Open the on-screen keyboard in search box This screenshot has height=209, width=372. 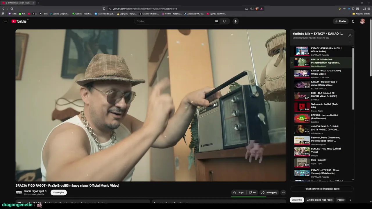pyautogui.click(x=217, y=21)
